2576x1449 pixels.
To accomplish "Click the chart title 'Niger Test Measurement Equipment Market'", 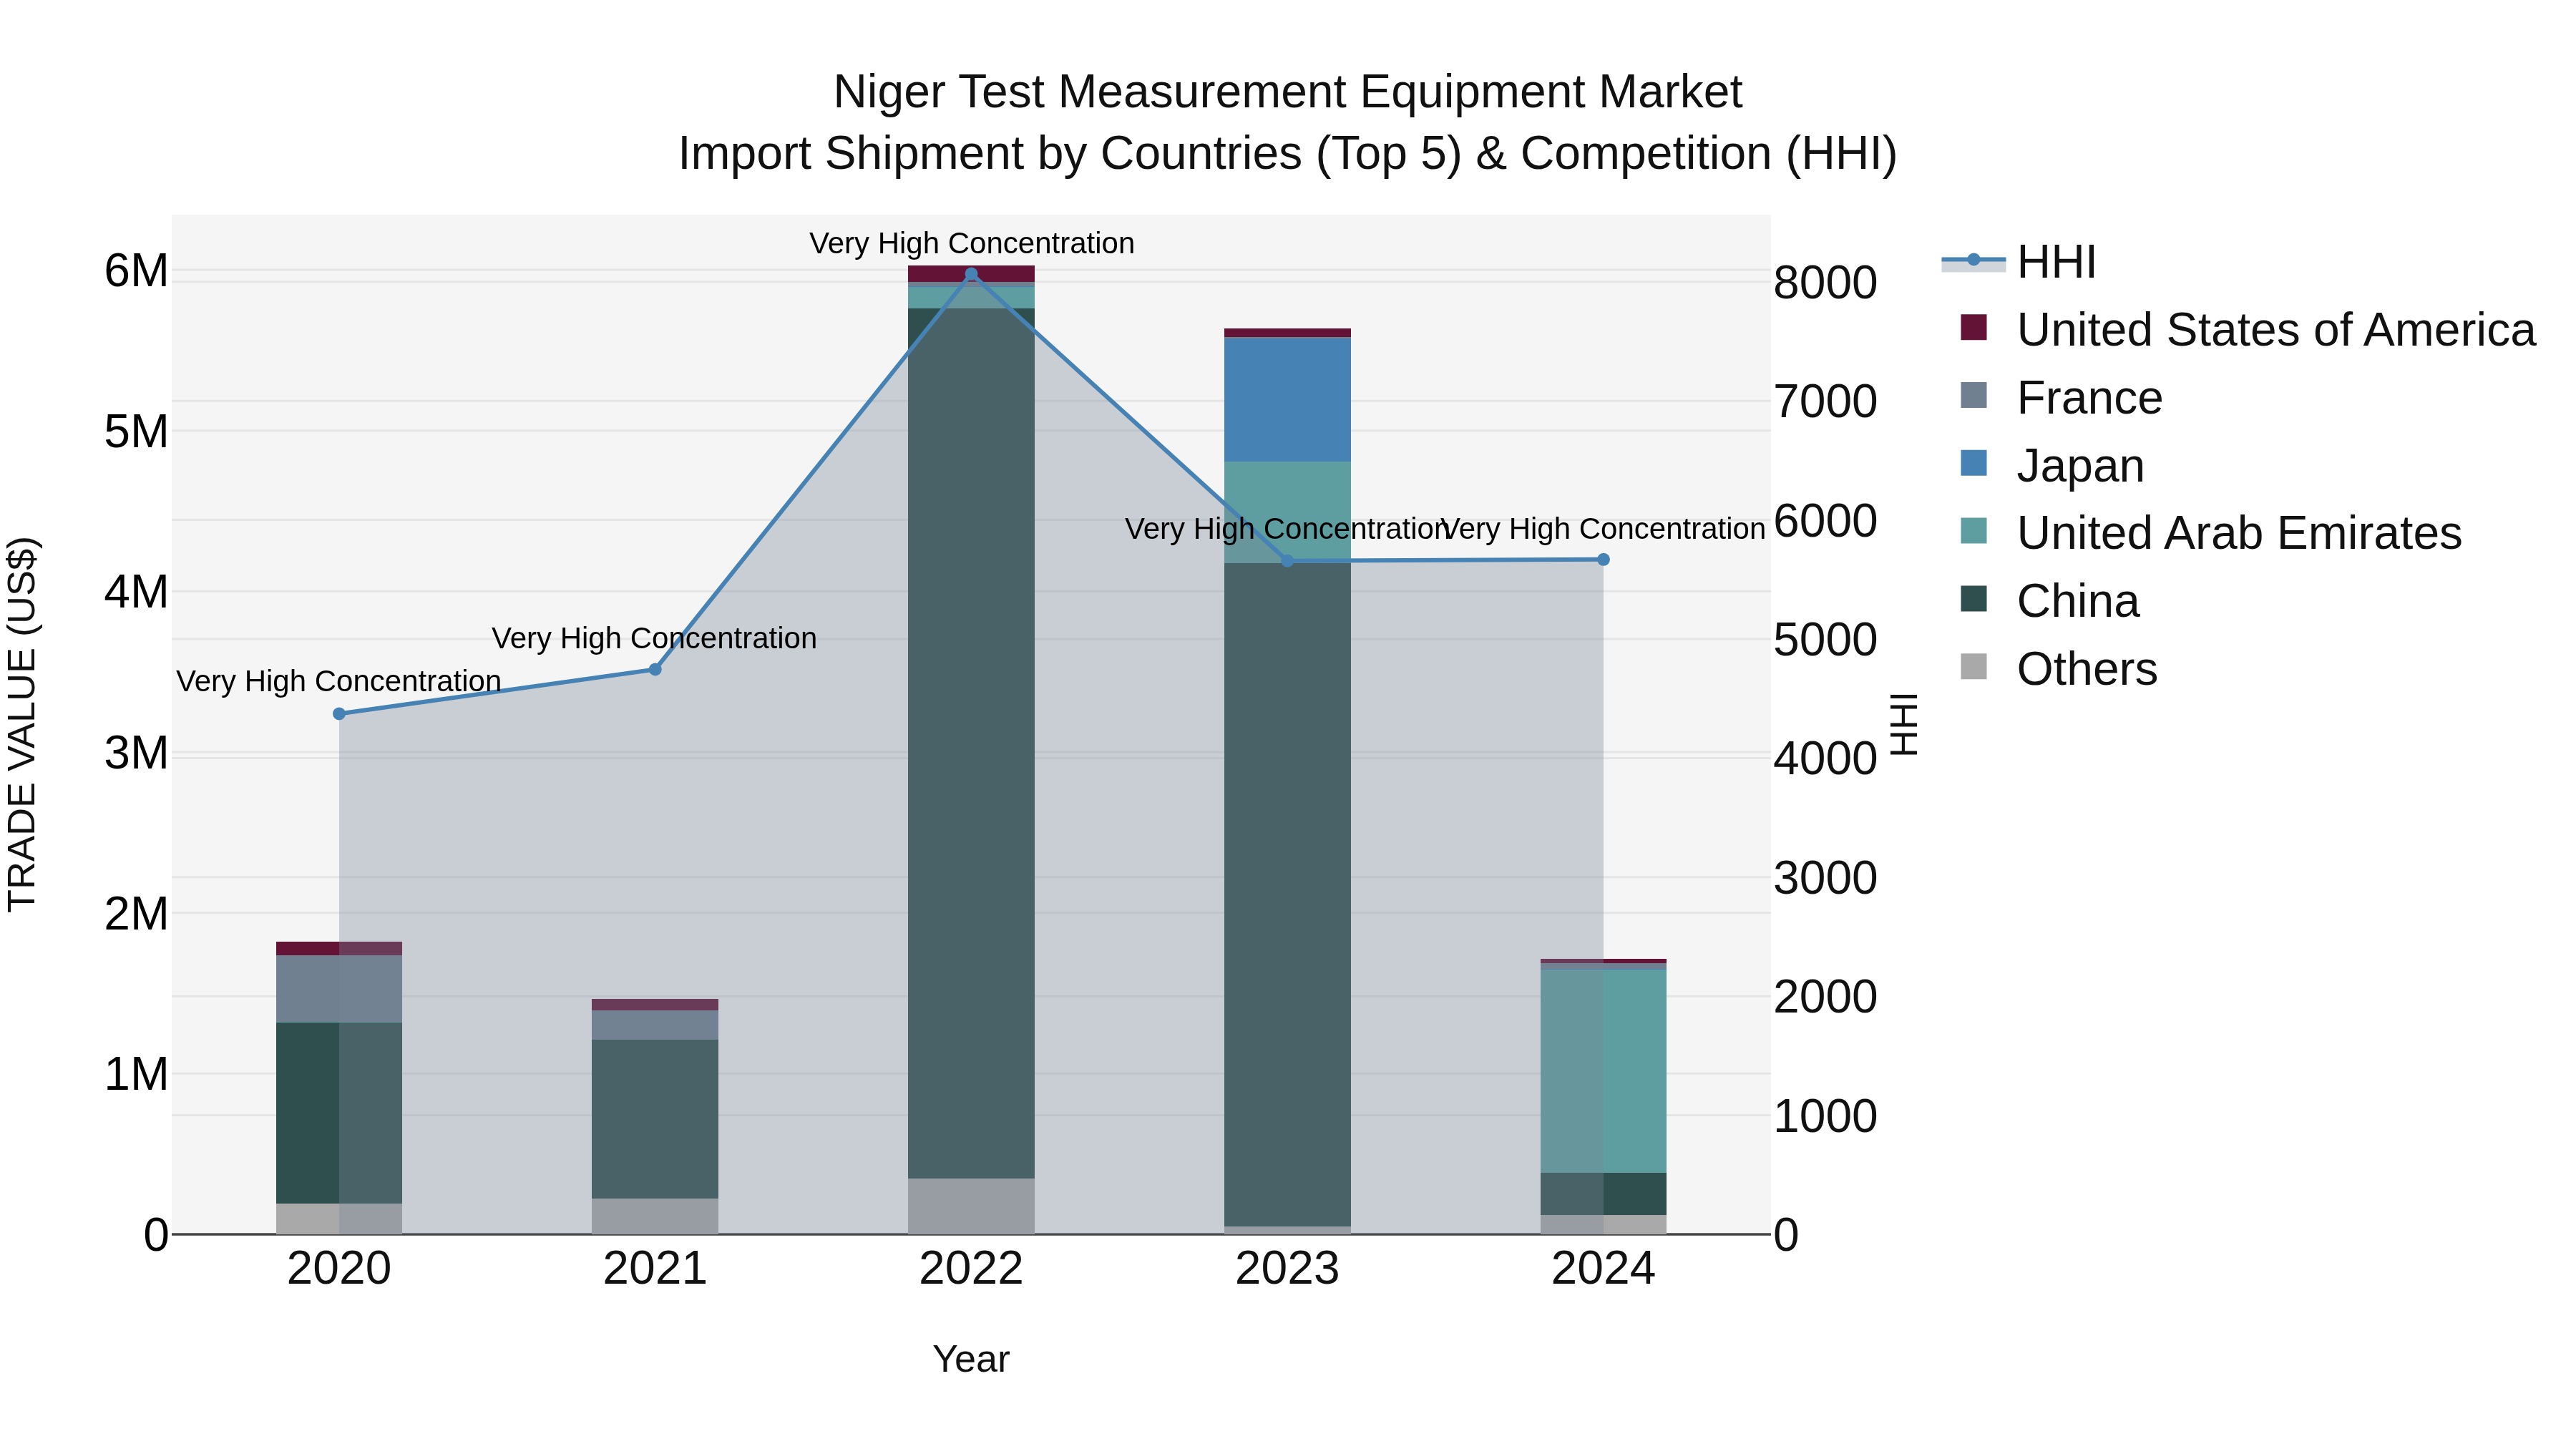I will 1287,92.
